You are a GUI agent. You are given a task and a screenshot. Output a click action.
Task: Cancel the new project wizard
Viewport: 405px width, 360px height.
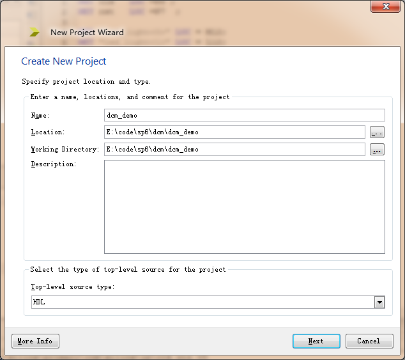point(369,341)
